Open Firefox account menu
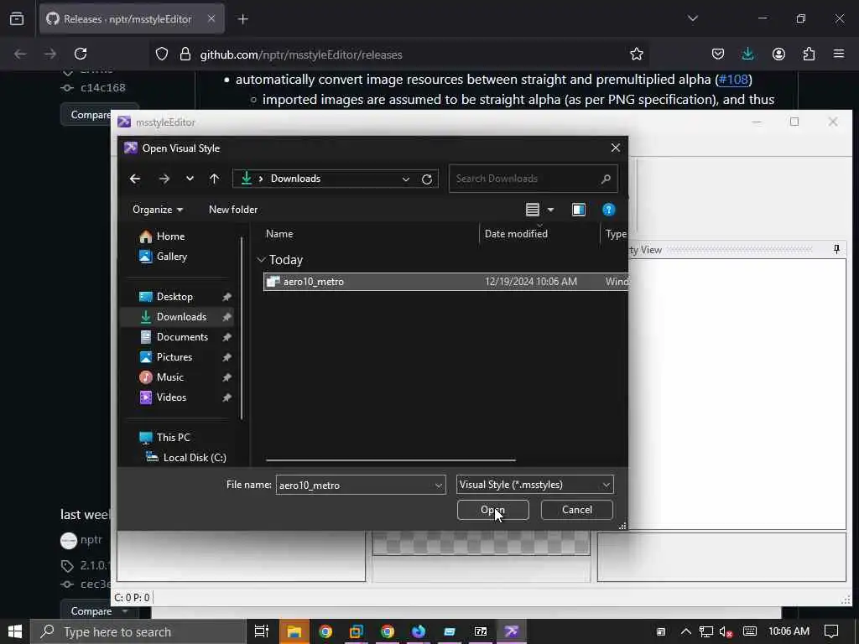 [778, 55]
